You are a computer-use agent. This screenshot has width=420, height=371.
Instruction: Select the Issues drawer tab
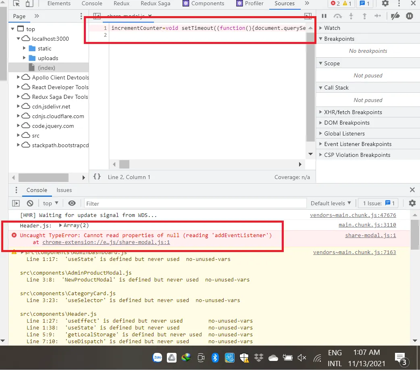(64, 190)
